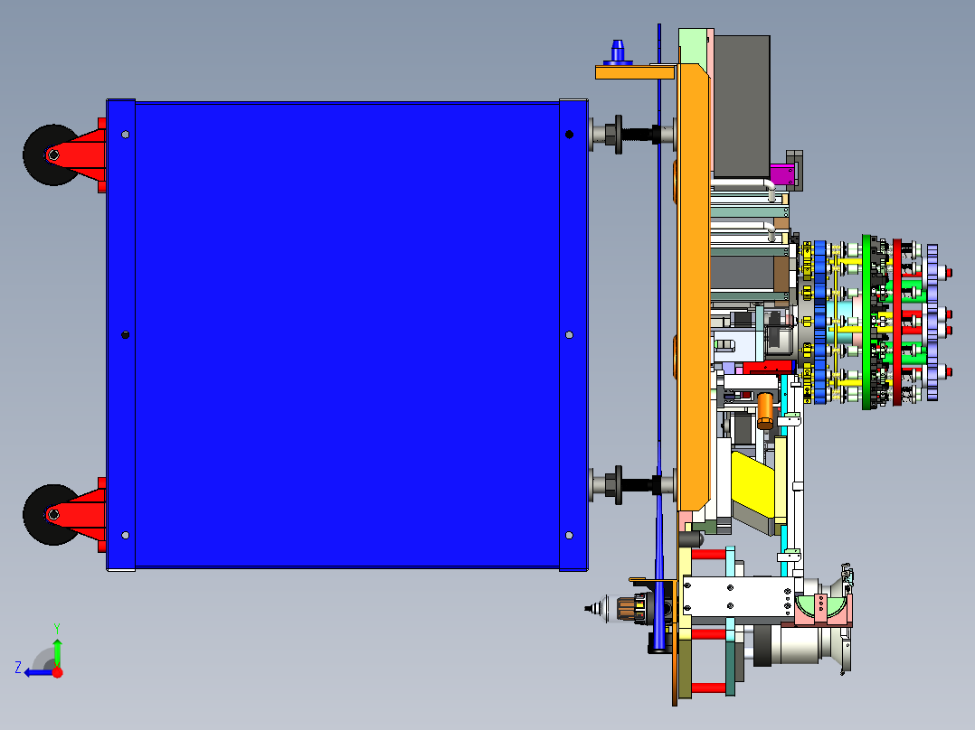Click the orange horizontal bracket under the nozzle
Screen dimensions: 975x730
[635, 72]
